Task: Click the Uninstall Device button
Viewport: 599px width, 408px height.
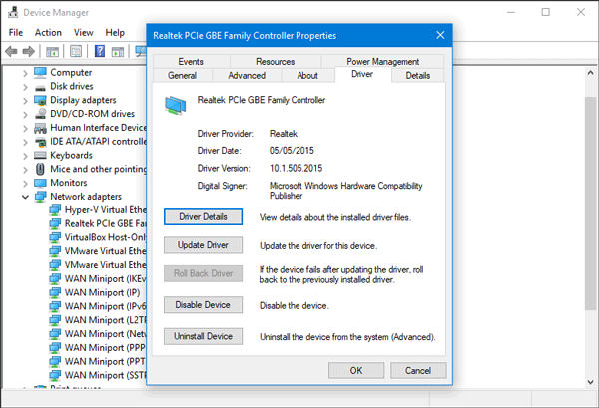Action: 203,336
